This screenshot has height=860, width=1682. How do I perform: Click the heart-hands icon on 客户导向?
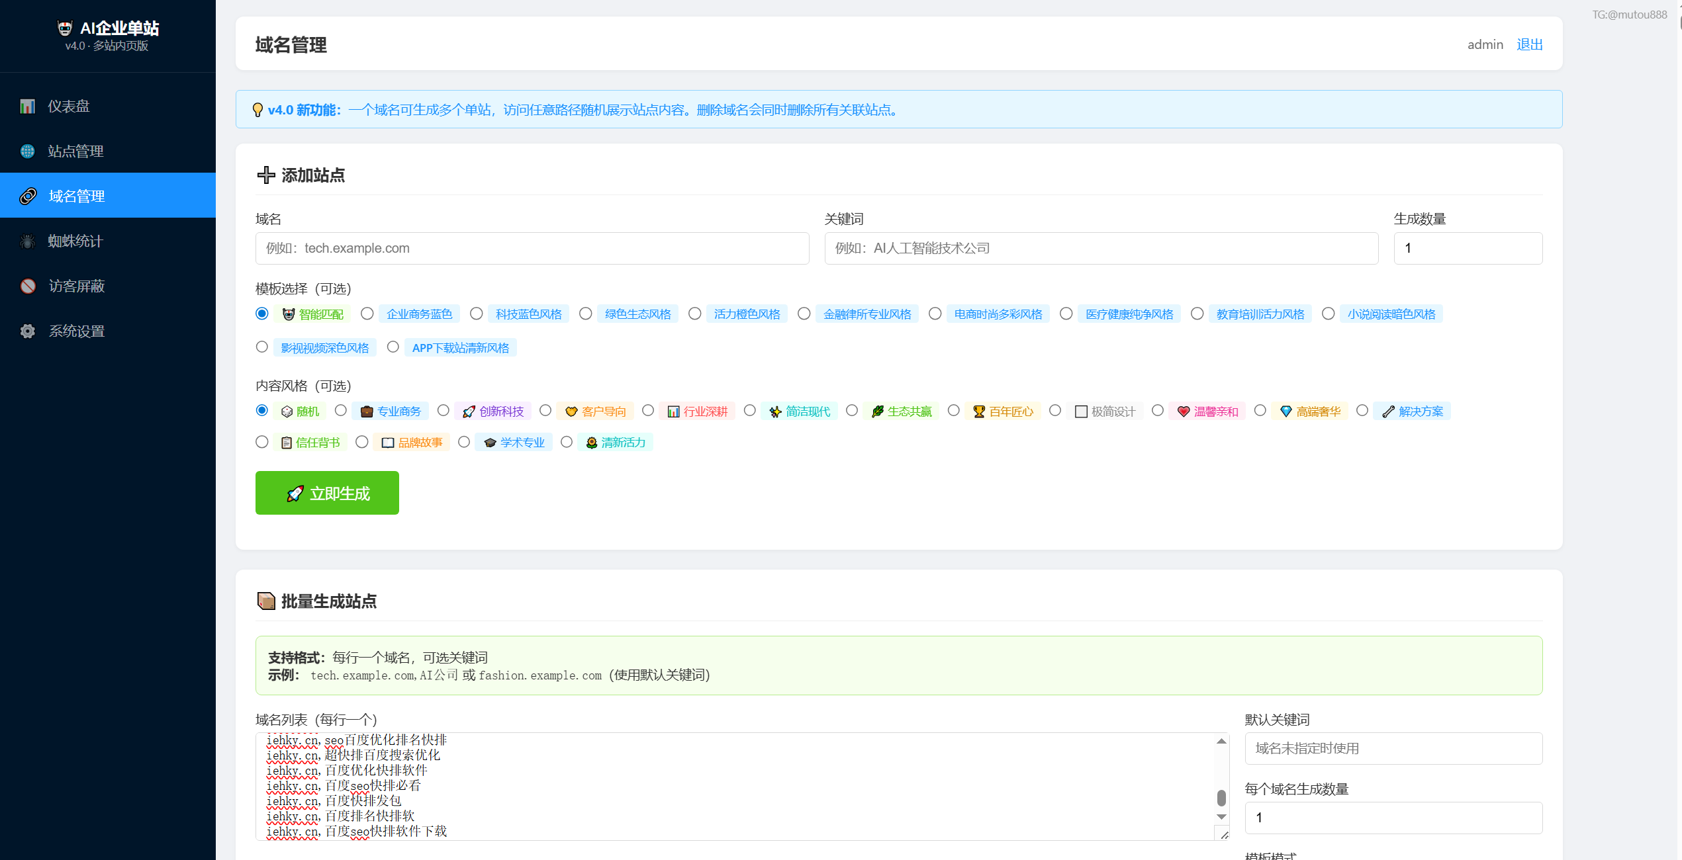pos(571,411)
